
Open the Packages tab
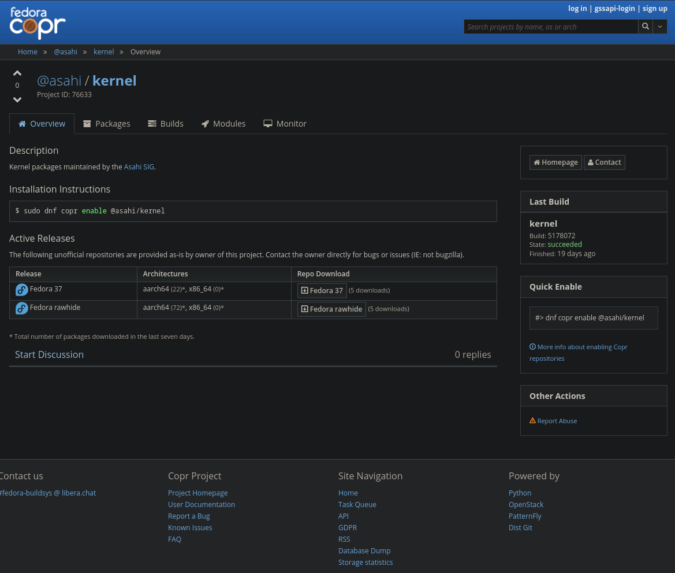(107, 124)
